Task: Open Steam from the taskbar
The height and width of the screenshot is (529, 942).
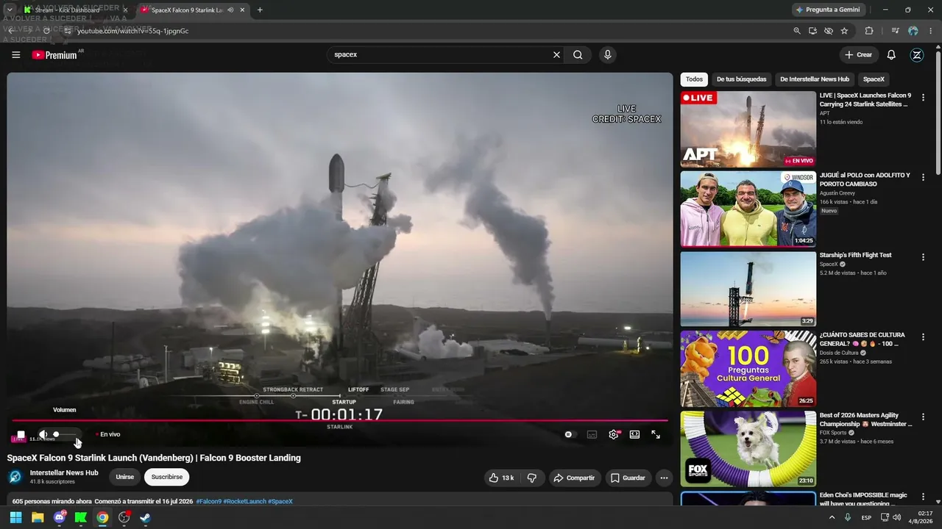Action: pos(146,517)
